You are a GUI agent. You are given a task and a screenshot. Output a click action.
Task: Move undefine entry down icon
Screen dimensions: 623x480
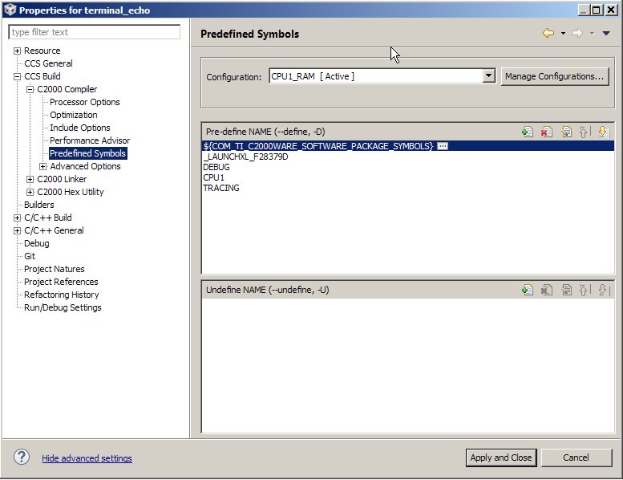603,290
